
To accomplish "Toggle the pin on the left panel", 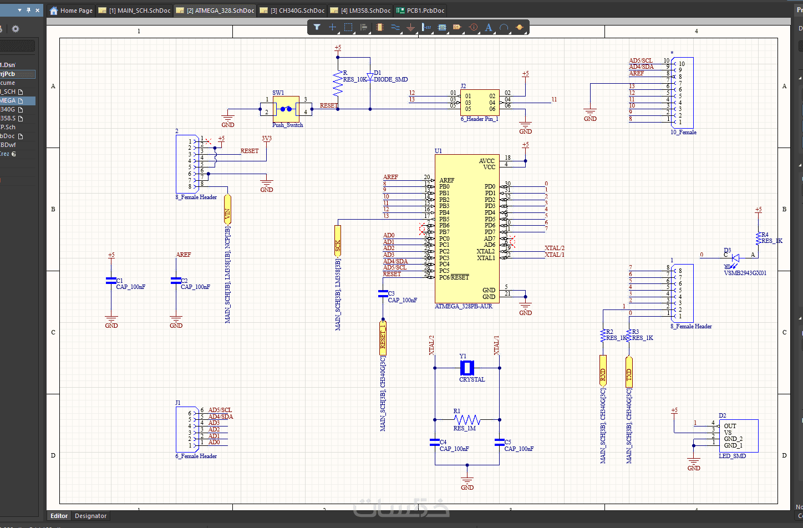I will pyautogui.click(x=28, y=10).
